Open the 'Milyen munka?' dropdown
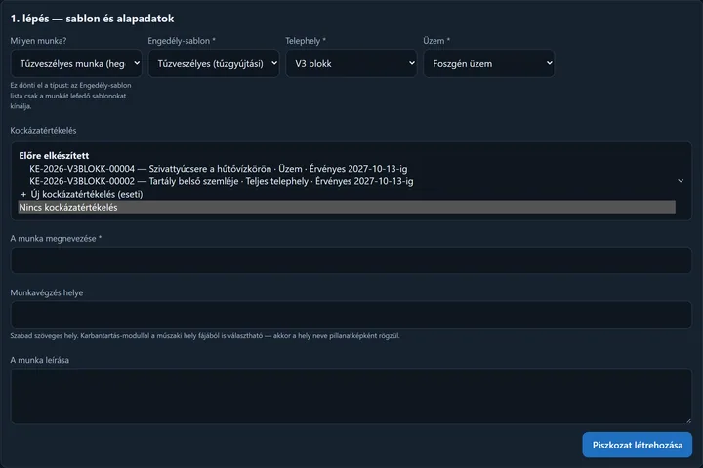The height and width of the screenshot is (468, 703). pyautogui.click(x=76, y=63)
